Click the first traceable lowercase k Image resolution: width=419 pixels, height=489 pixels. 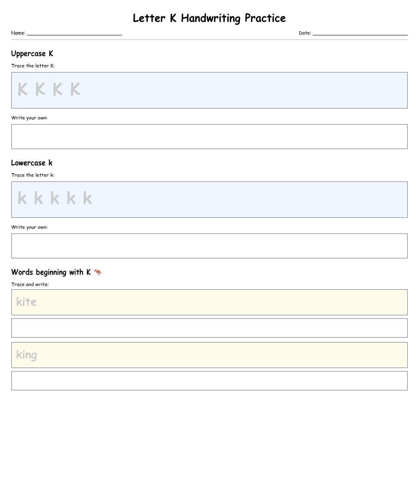[22, 198]
